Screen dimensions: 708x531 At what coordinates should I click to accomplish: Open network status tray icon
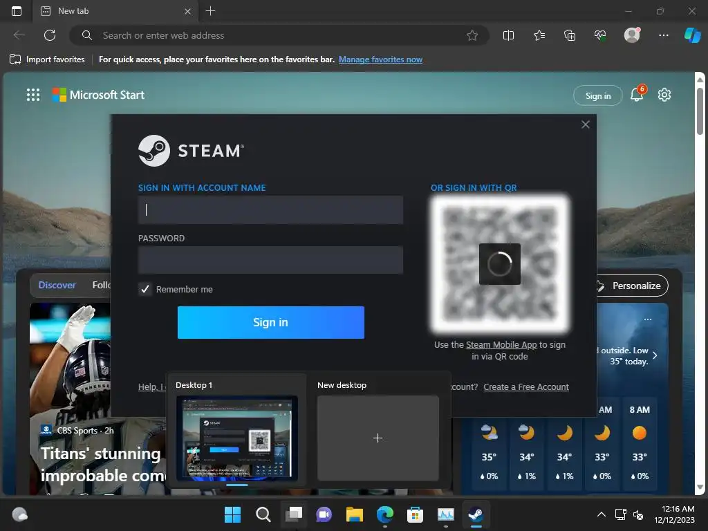pyautogui.click(x=620, y=514)
